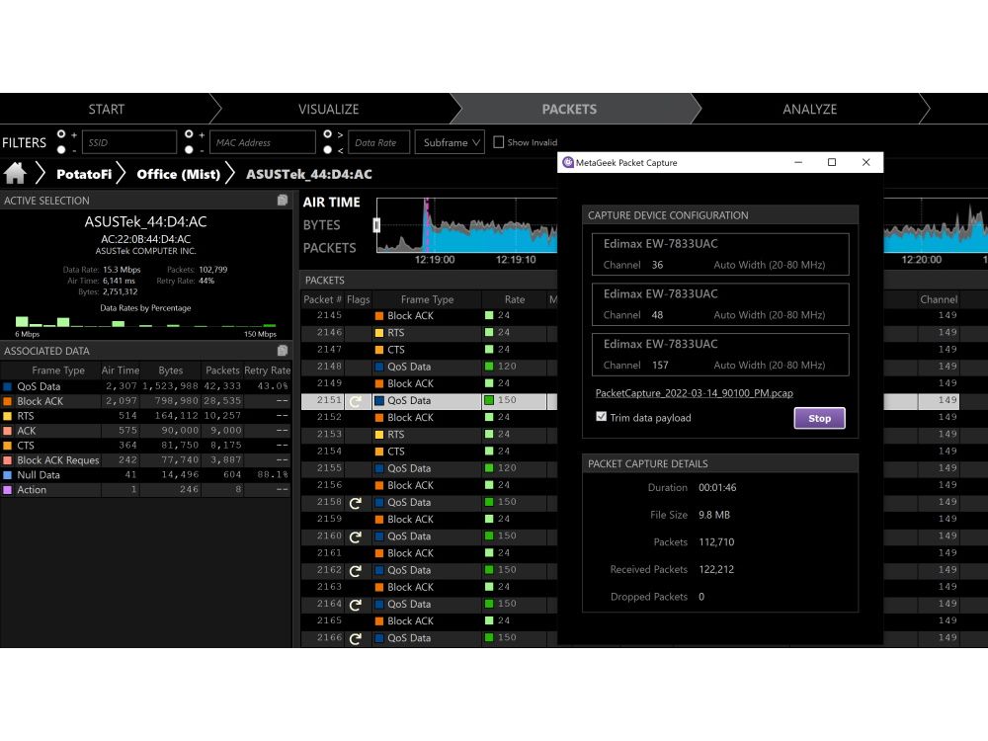
Task: Minimize the MetaGeek Packet Capture window
Action: point(797,162)
